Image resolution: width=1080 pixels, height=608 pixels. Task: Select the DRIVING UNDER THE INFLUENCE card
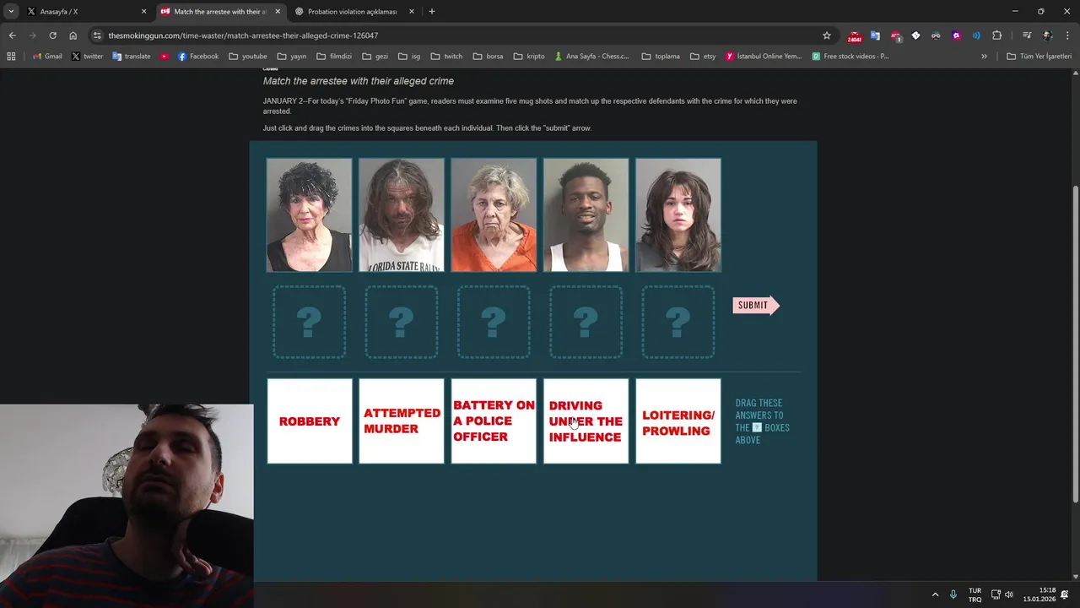pyautogui.click(x=586, y=421)
